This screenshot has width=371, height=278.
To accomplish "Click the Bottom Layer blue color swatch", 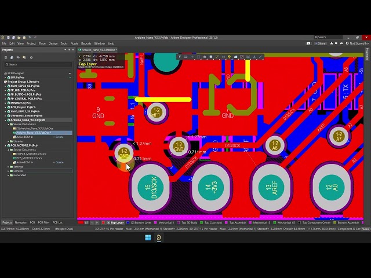I will point(128,222).
